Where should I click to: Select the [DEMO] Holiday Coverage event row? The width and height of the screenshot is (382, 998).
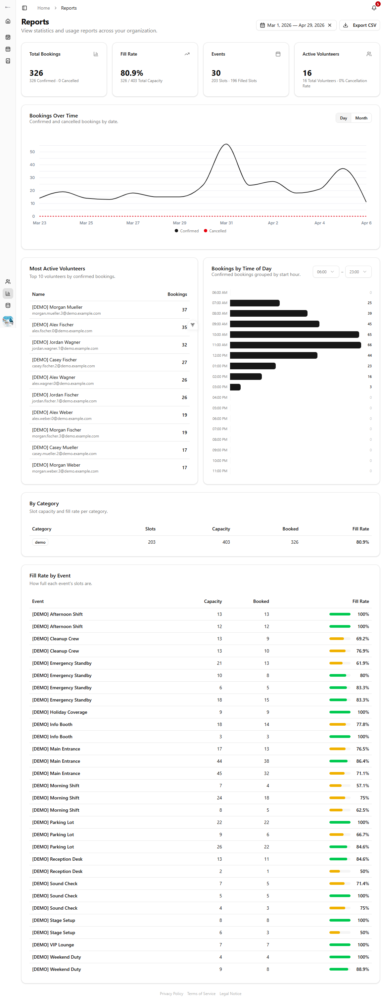click(200, 712)
